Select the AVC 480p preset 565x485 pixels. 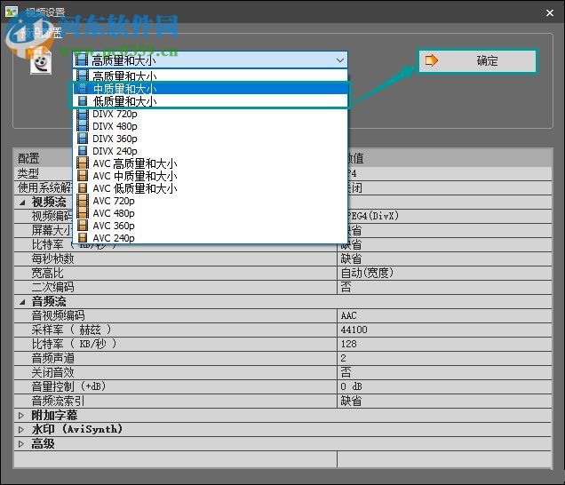(210, 213)
